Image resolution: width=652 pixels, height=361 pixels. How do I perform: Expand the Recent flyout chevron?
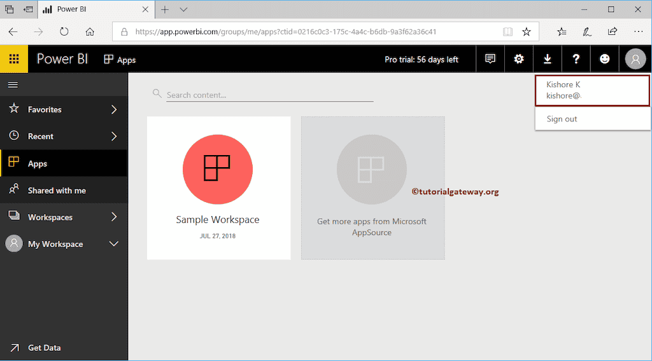pos(114,136)
